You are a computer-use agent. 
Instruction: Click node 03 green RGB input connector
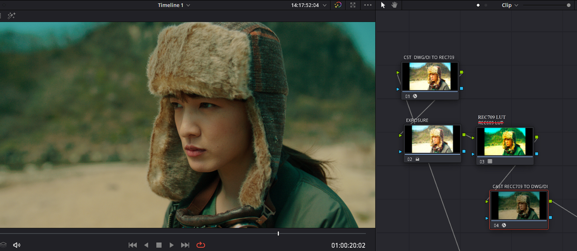(473, 137)
